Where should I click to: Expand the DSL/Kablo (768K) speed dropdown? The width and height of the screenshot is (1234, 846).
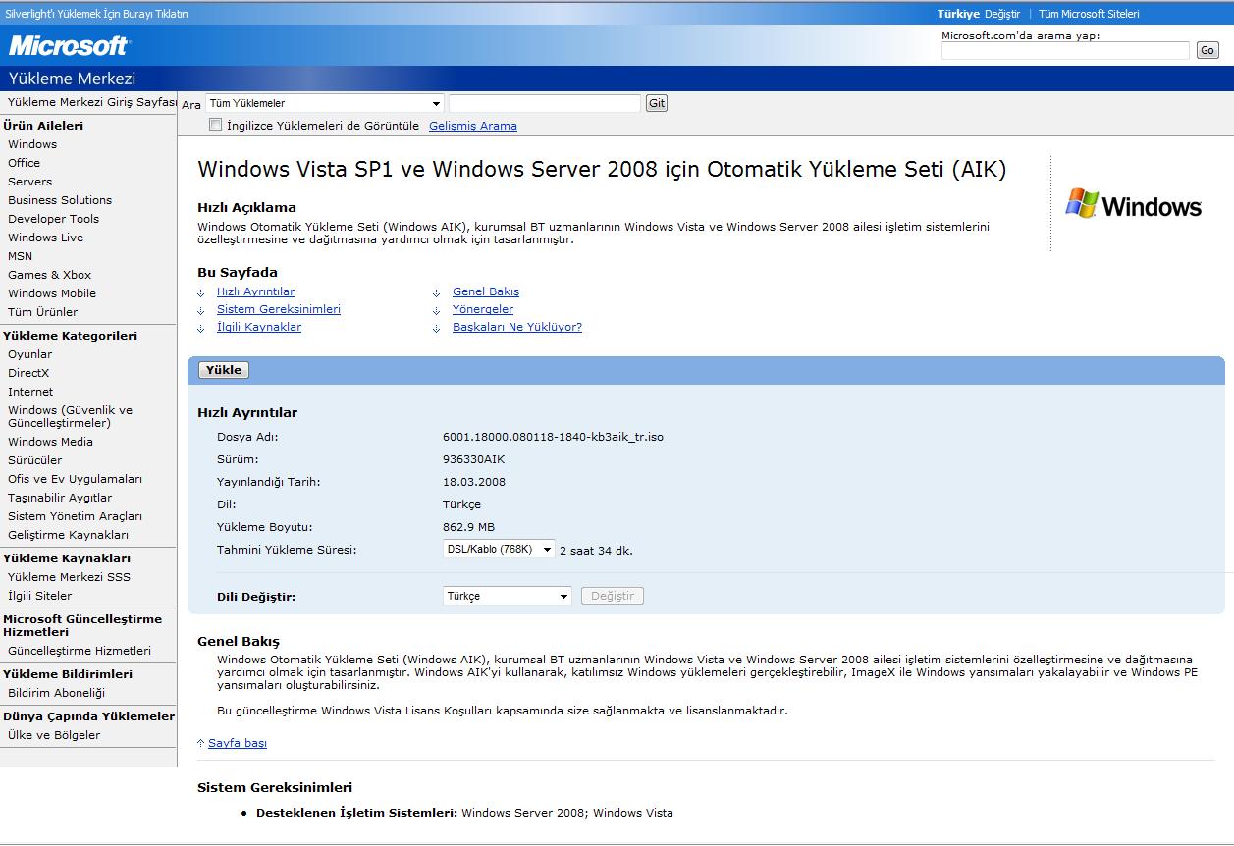pyautogui.click(x=499, y=550)
